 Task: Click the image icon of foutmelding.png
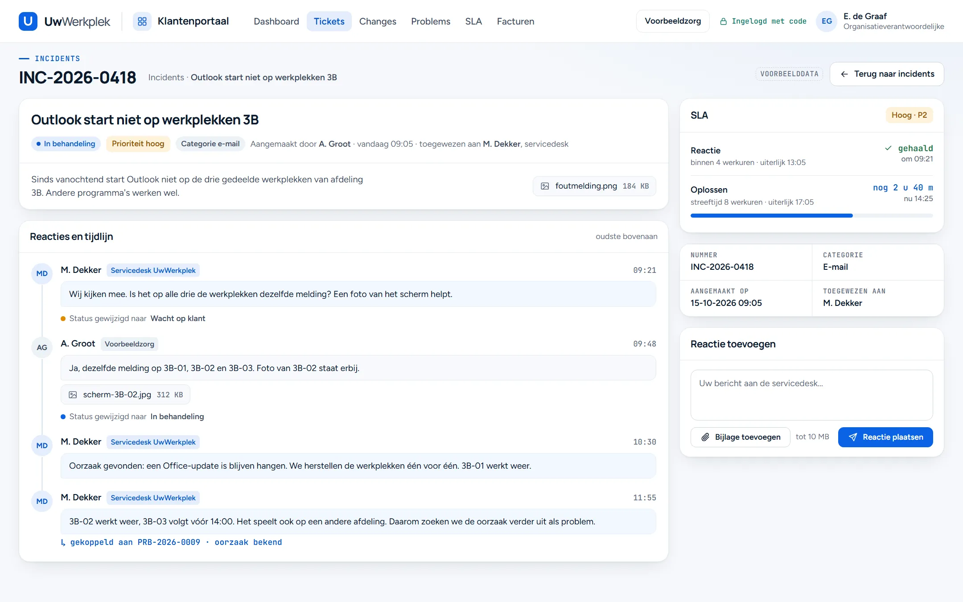(545, 186)
